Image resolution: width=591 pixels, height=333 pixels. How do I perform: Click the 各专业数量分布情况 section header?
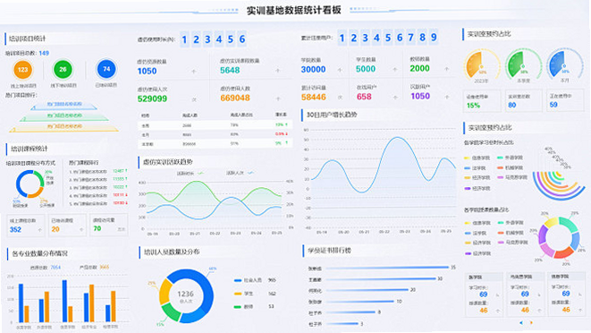40,253
